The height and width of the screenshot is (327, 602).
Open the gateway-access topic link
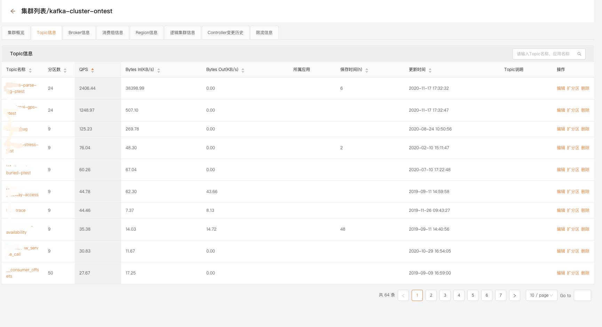pos(22,192)
